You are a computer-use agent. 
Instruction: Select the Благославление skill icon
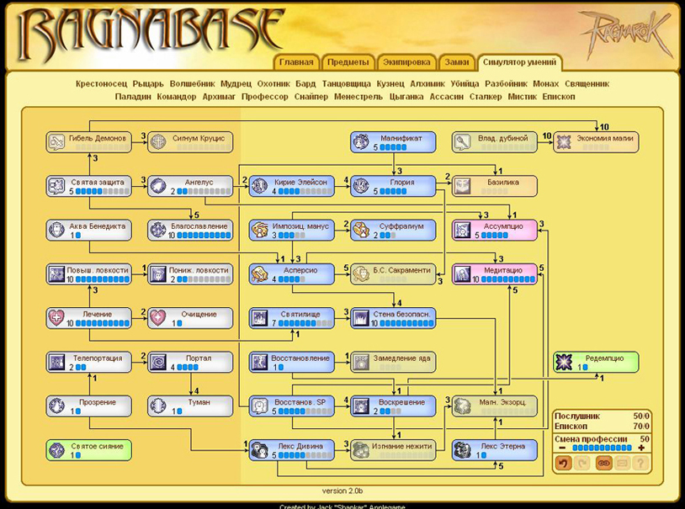click(x=158, y=231)
